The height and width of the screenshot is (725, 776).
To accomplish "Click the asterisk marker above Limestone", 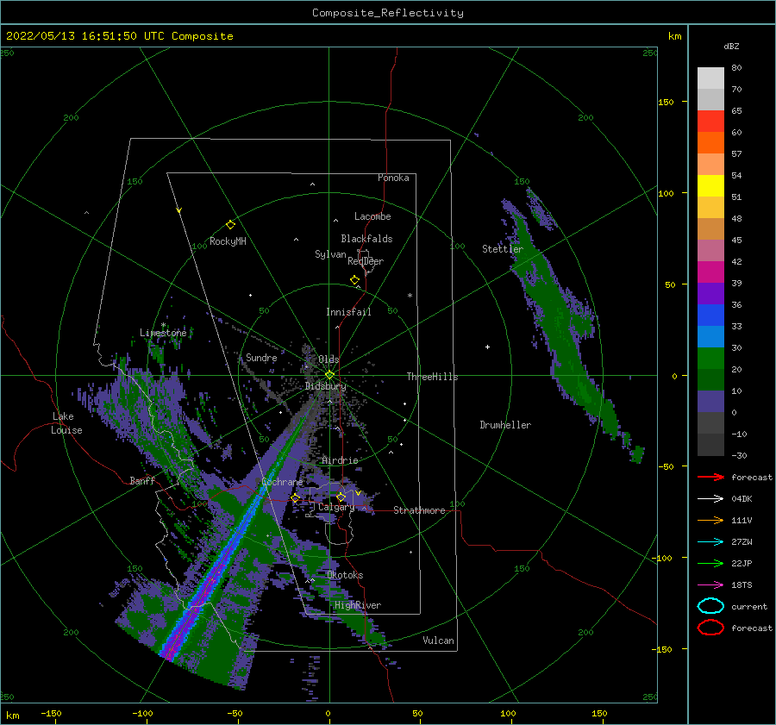I will (x=163, y=325).
